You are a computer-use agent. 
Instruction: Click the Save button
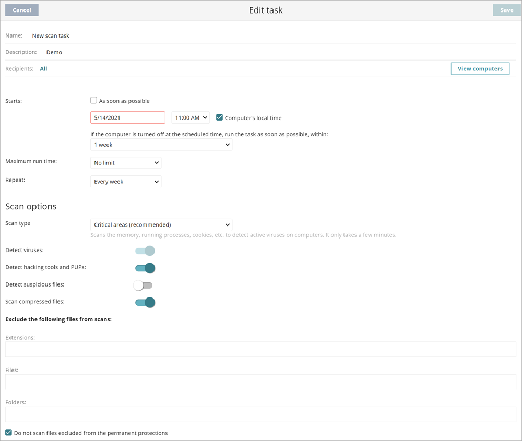pos(505,9)
